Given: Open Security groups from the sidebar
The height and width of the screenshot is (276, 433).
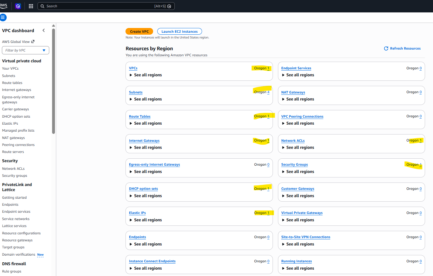Looking at the screenshot, I should 14,175.
